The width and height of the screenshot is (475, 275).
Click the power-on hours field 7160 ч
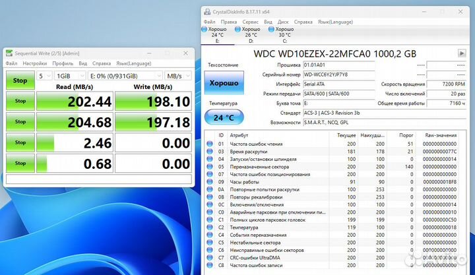tap(446, 104)
